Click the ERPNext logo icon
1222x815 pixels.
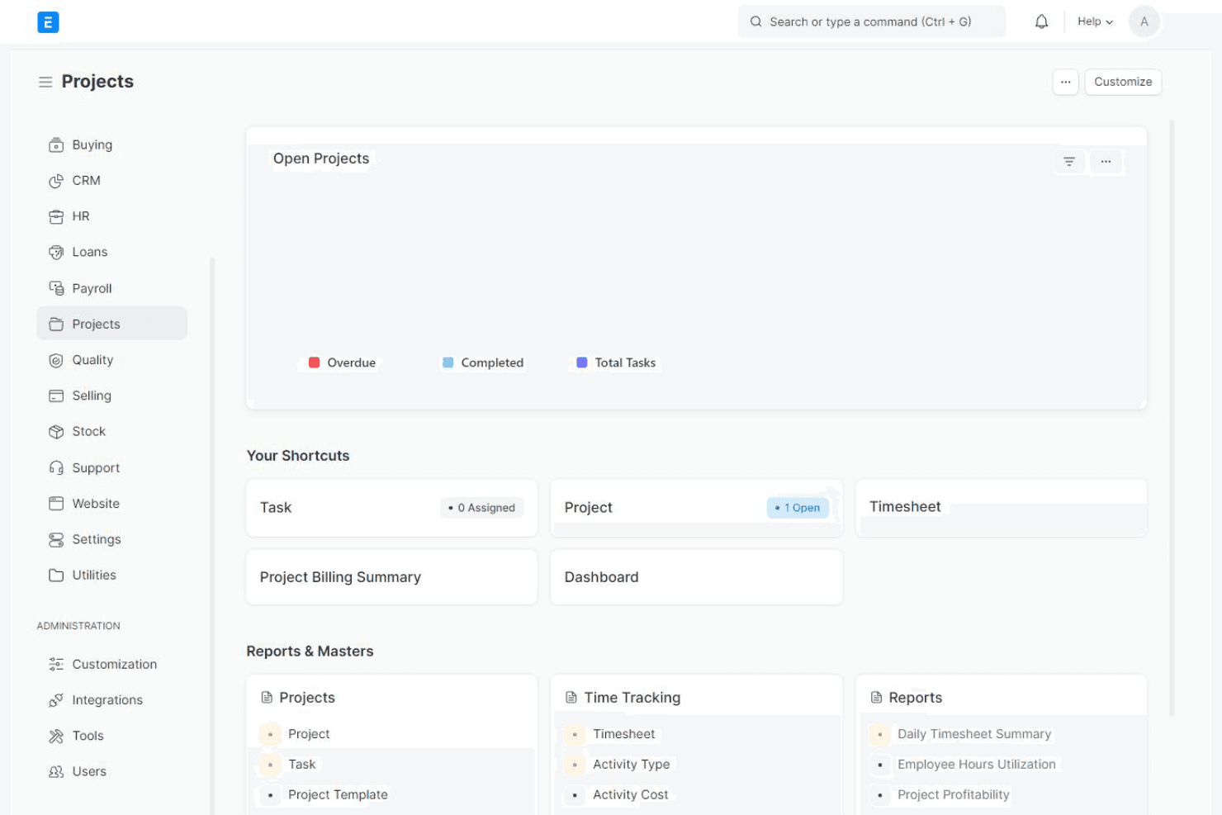(48, 22)
